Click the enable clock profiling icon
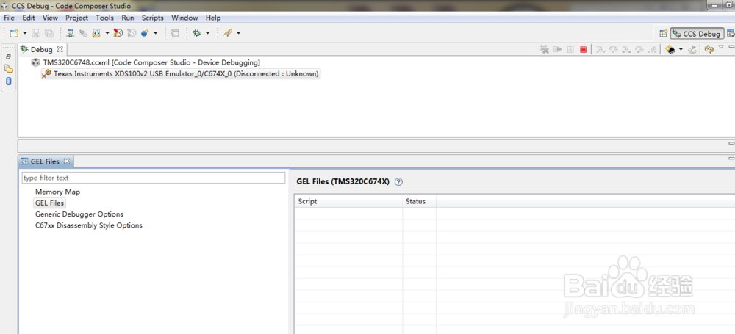The height and width of the screenshot is (334, 735). tap(118, 33)
